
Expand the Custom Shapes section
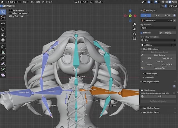tap(151, 73)
